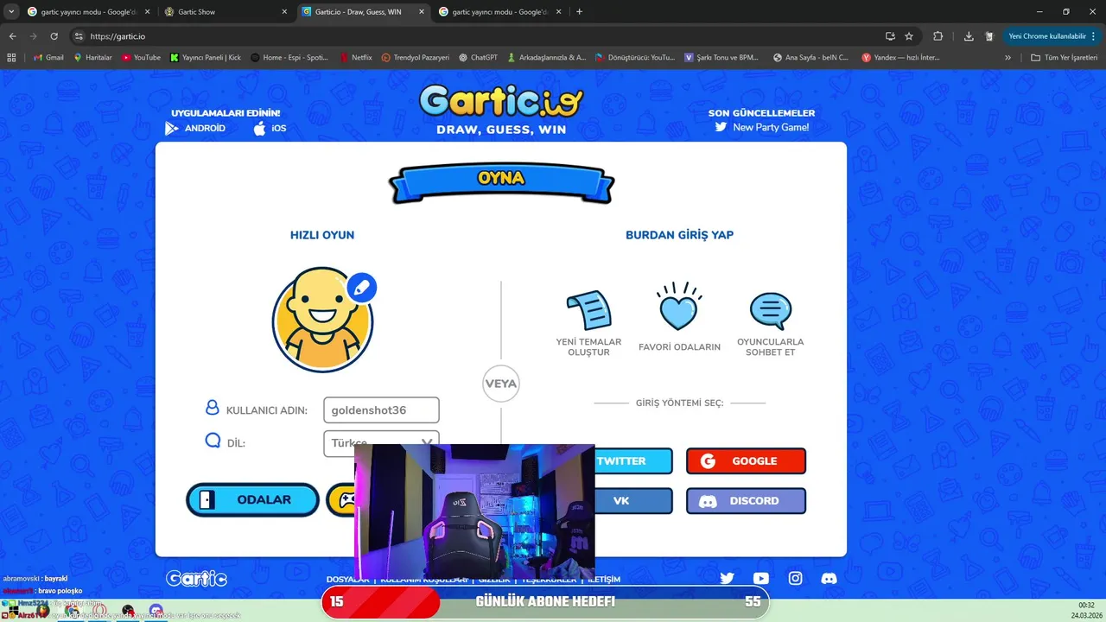Screen dimensions: 1106x622
Task: Select the Gartic.io Draw, Guess, WIN tab
Action: [364, 12]
